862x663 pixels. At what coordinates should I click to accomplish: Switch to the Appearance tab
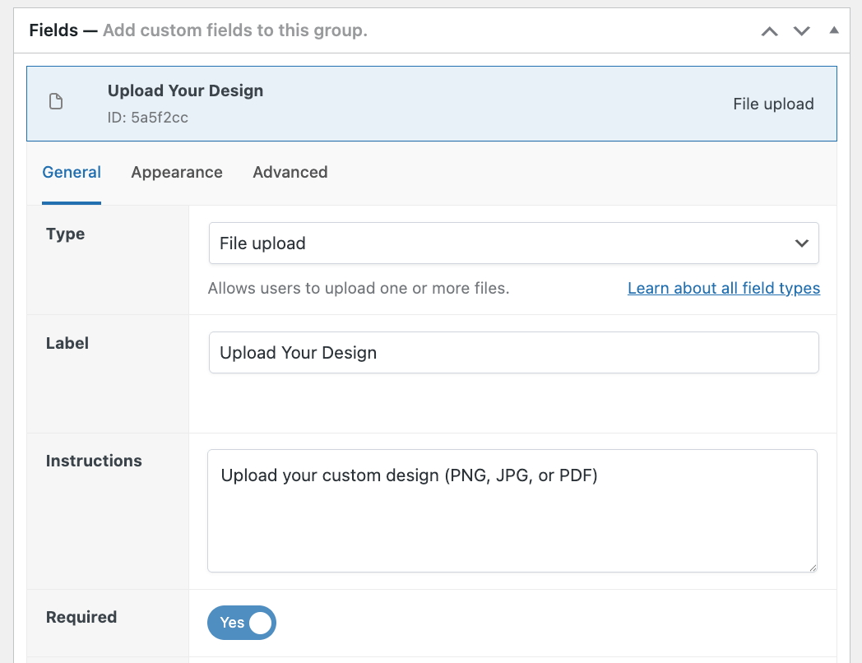176,172
